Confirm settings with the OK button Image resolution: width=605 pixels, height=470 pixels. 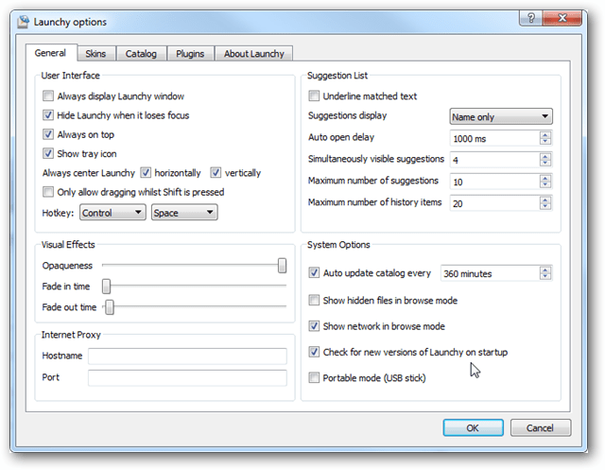tap(473, 427)
